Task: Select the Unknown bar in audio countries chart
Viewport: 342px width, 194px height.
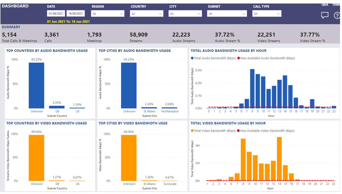Action: click(36, 86)
